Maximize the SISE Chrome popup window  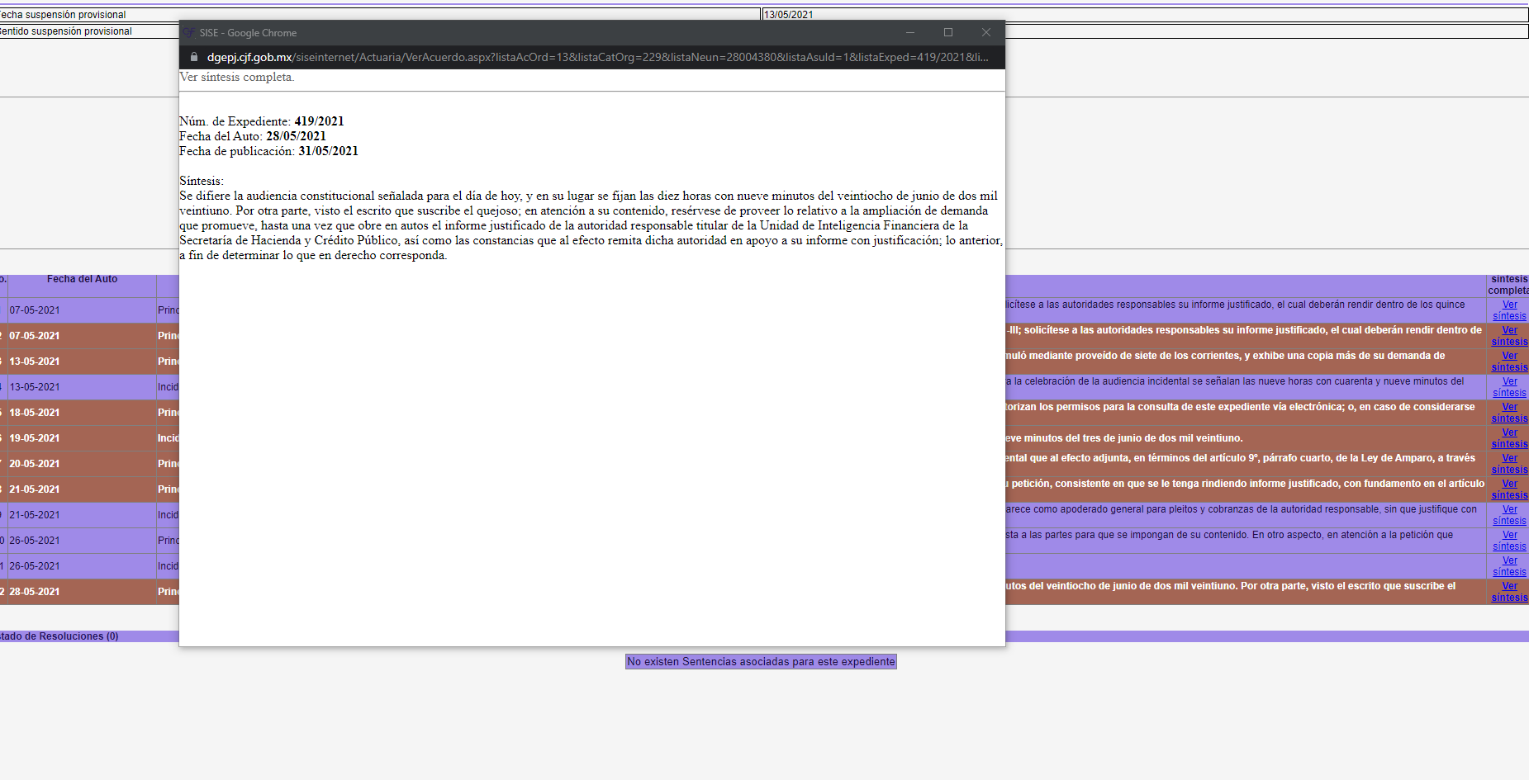[x=948, y=33]
